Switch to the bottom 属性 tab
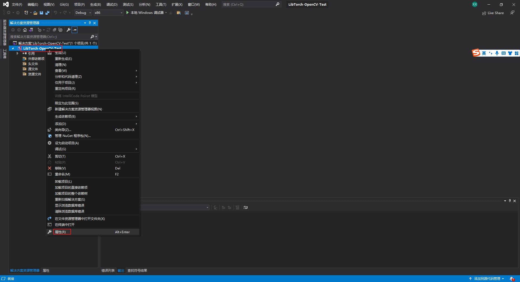This screenshot has height=282, width=520. pyautogui.click(x=46, y=271)
